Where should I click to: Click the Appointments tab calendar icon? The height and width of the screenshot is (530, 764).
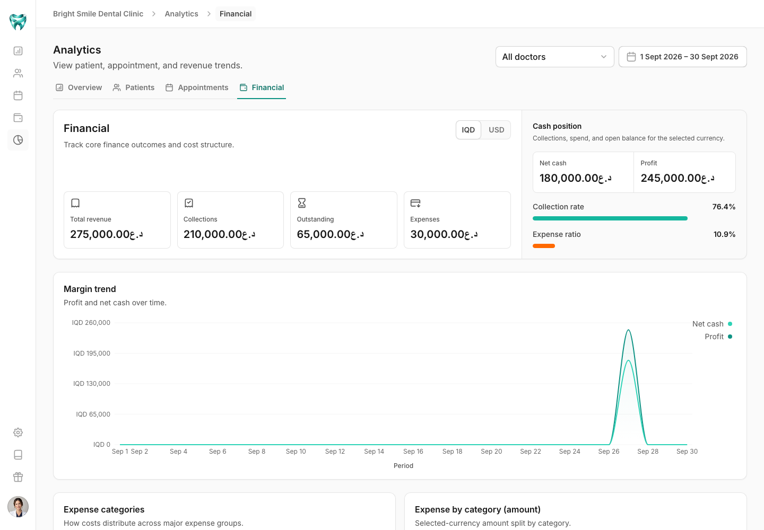(x=169, y=87)
